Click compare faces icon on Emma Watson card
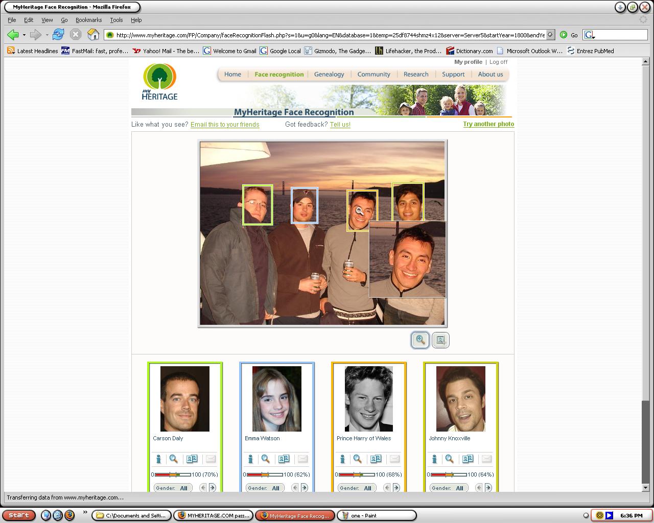 coord(284,459)
